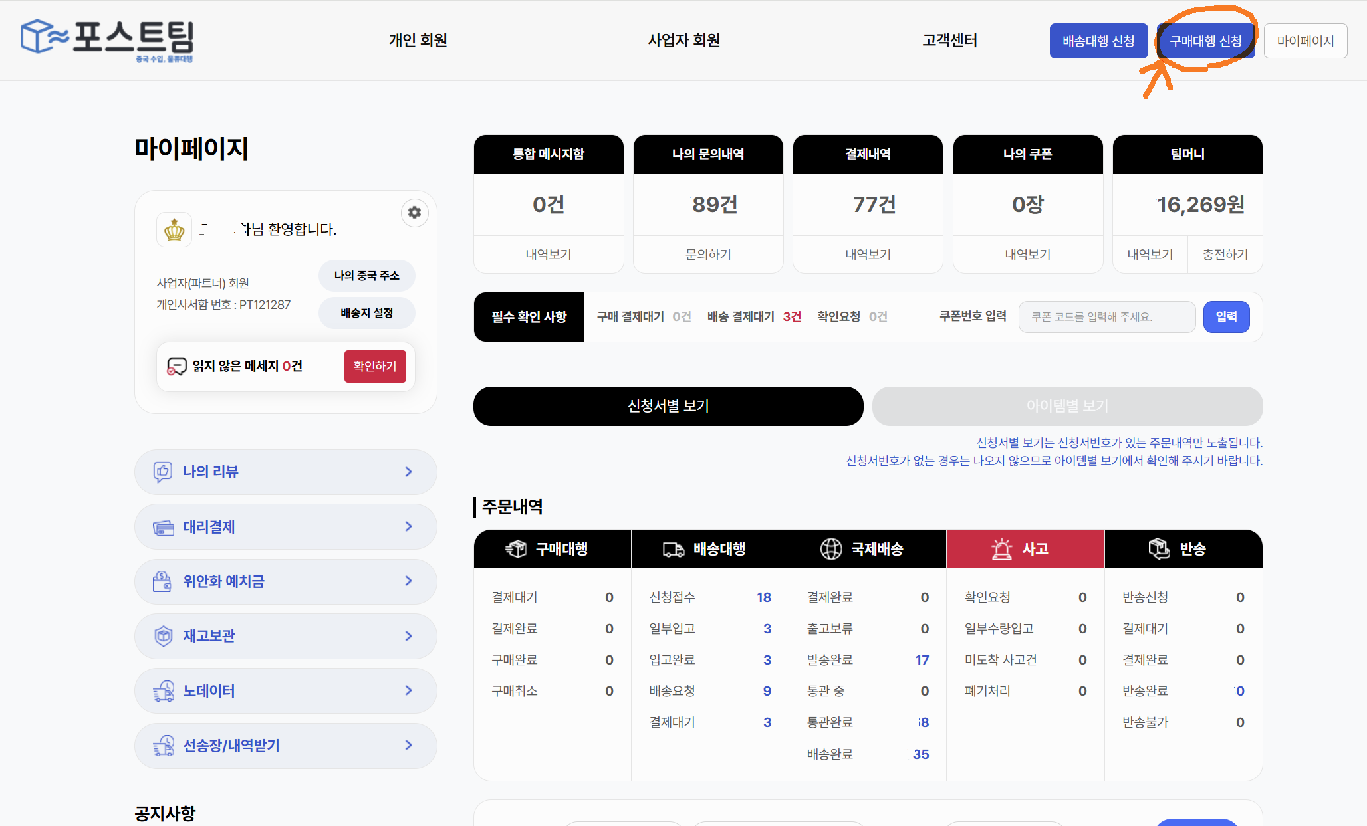Click the coupon code input field

(x=1106, y=317)
